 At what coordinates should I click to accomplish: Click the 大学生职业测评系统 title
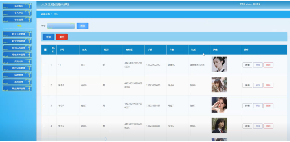(55, 4)
